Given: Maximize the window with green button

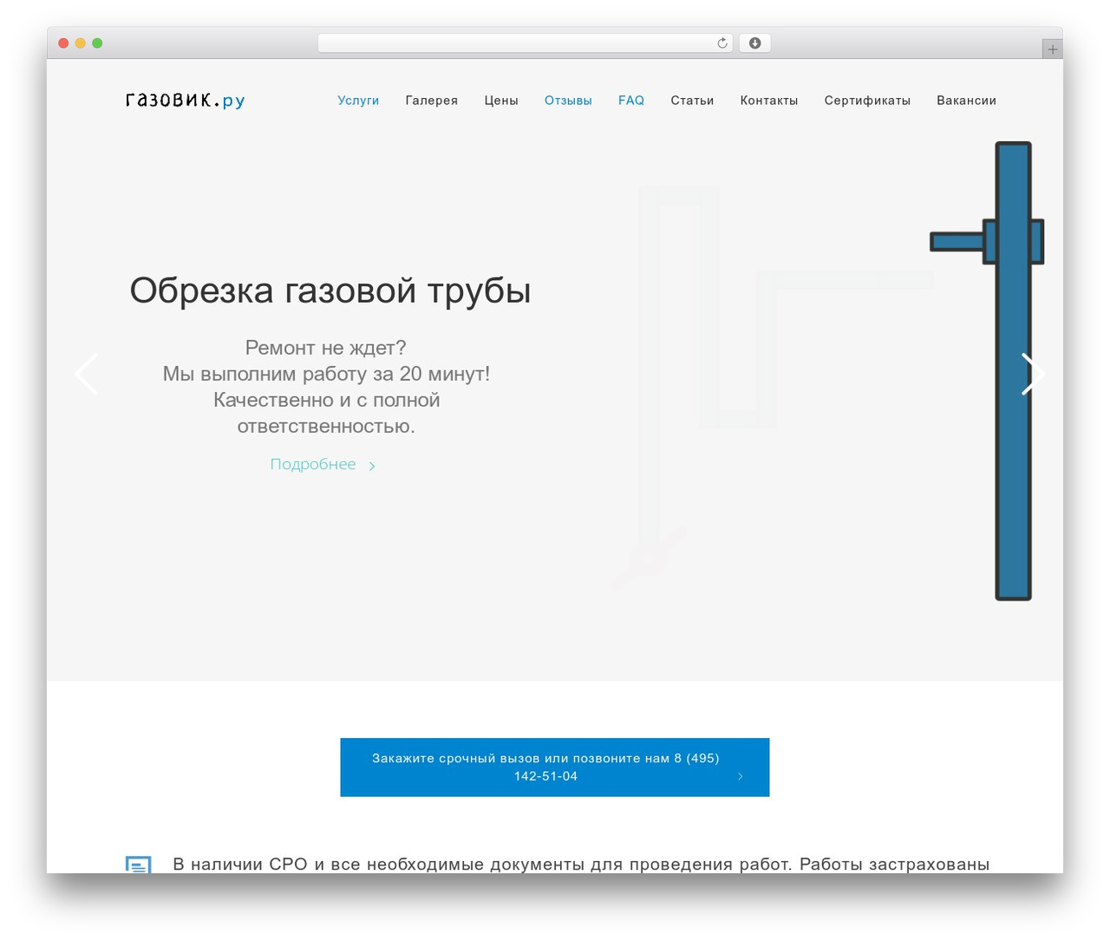Looking at the screenshot, I should coord(97,43).
